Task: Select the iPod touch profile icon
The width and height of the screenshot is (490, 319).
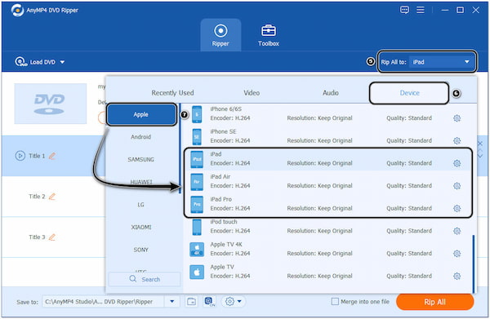Action: pyautogui.click(x=197, y=227)
